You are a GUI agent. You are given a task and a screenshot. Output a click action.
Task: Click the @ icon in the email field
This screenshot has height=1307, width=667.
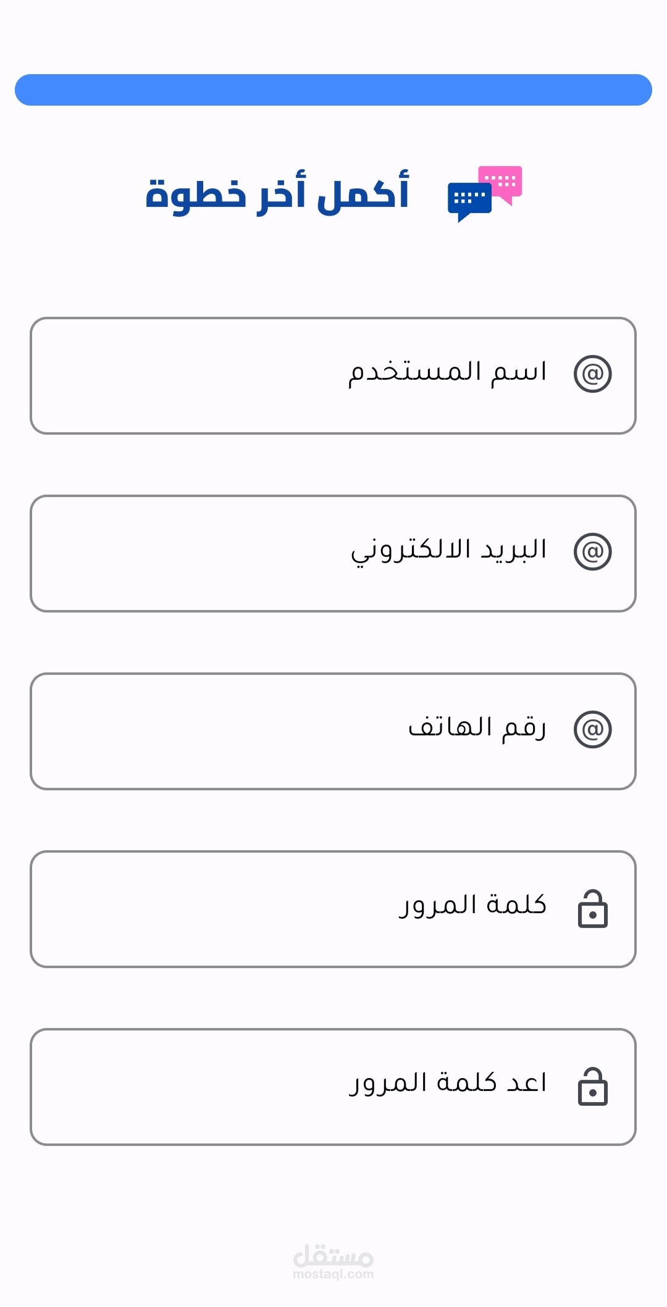click(592, 551)
